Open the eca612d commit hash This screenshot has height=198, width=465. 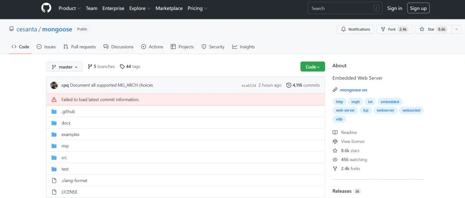[249, 86]
